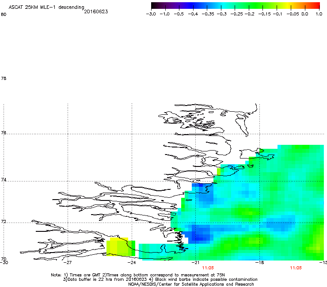327x287 pixels.
Task: Click the yellow data patch on the map coastline
Action: (118, 247)
